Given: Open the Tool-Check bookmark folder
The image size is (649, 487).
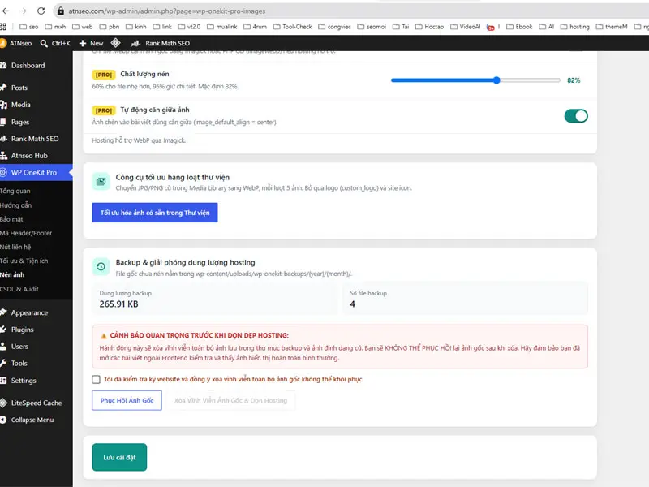Looking at the screenshot, I should tap(292, 27).
